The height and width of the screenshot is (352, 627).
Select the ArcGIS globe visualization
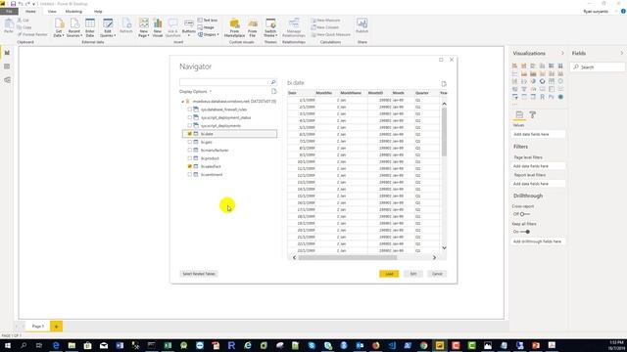(x=560, y=97)
